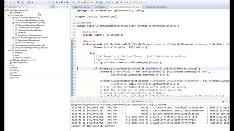Expand the Referenced Libraries node
The width and height of the screenshot is (234, 131).
click(8, 63)
